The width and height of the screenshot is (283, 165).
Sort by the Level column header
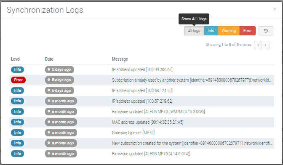click(x=16, y=59)
